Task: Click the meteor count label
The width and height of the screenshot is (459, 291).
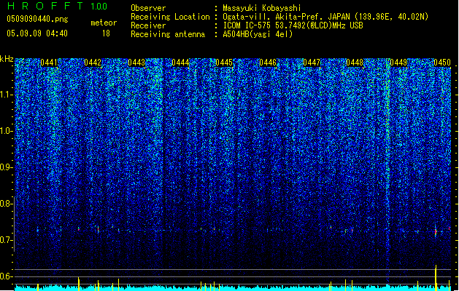Action: (x=104, y=23)
